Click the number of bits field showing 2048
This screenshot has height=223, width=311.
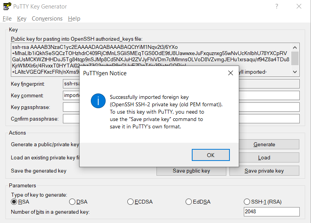pos(271,212)
